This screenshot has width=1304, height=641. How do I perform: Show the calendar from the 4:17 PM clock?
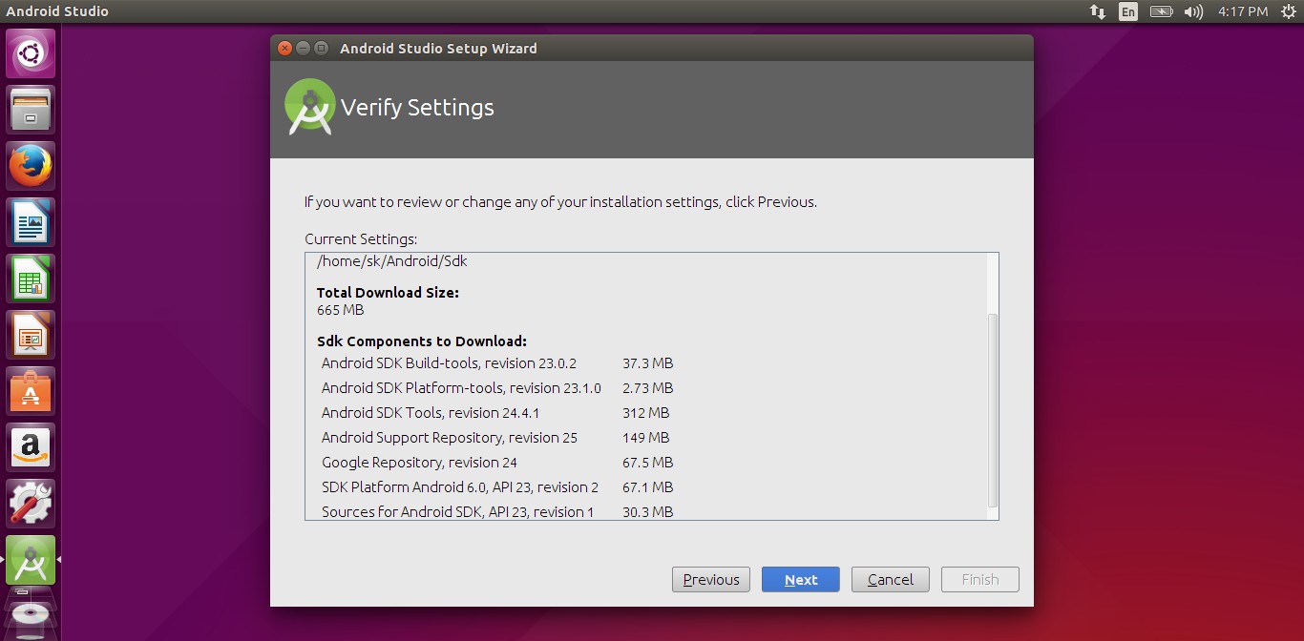pyautogui.click(x=1243, y=11)
